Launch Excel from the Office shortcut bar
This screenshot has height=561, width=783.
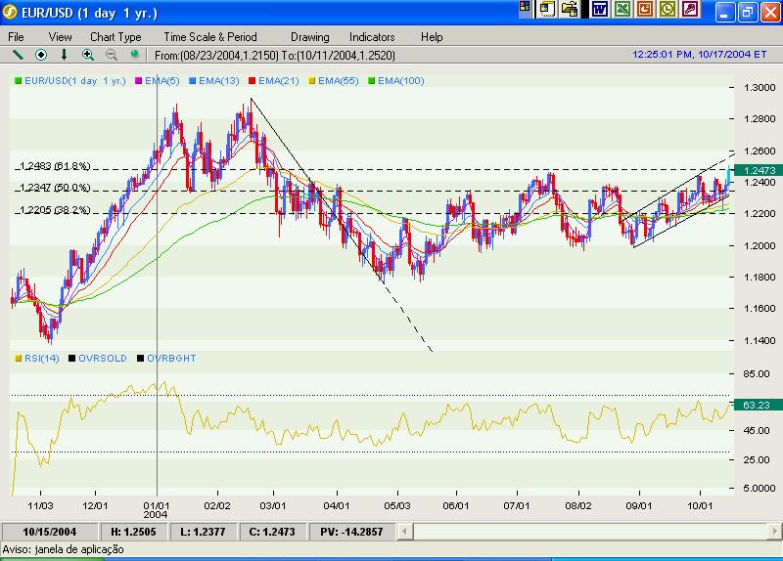coord(622,9)
